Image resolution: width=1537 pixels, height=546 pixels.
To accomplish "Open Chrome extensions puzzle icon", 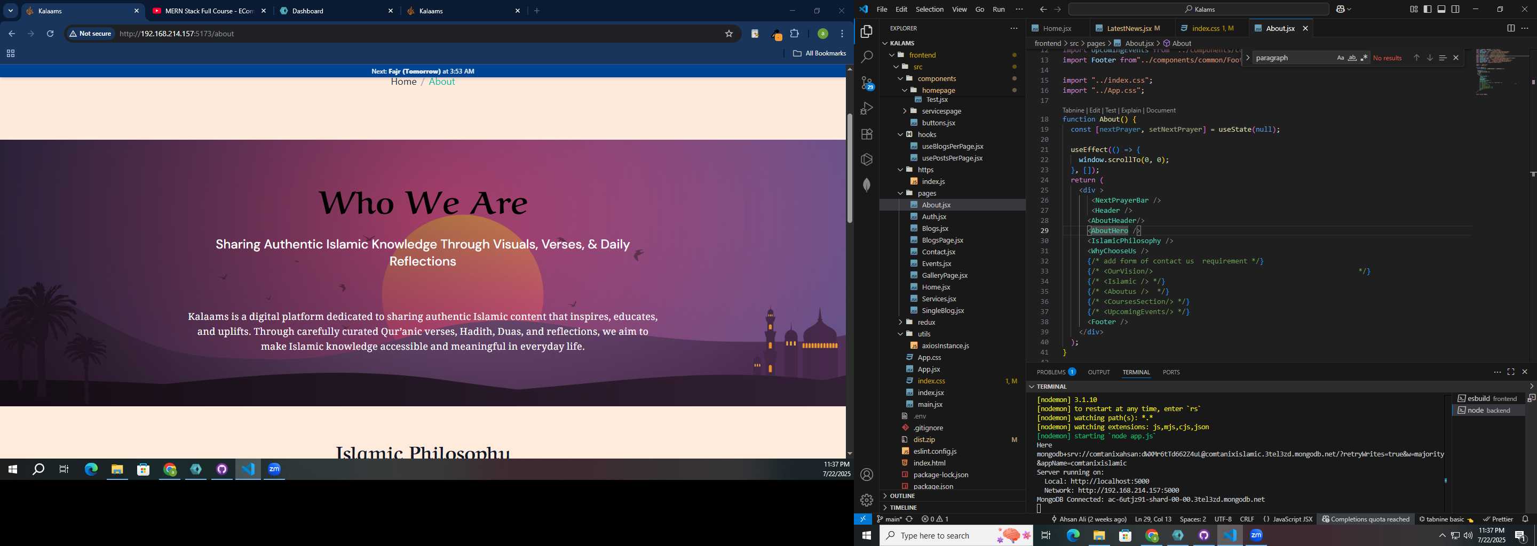I will (x=795, y=34).
